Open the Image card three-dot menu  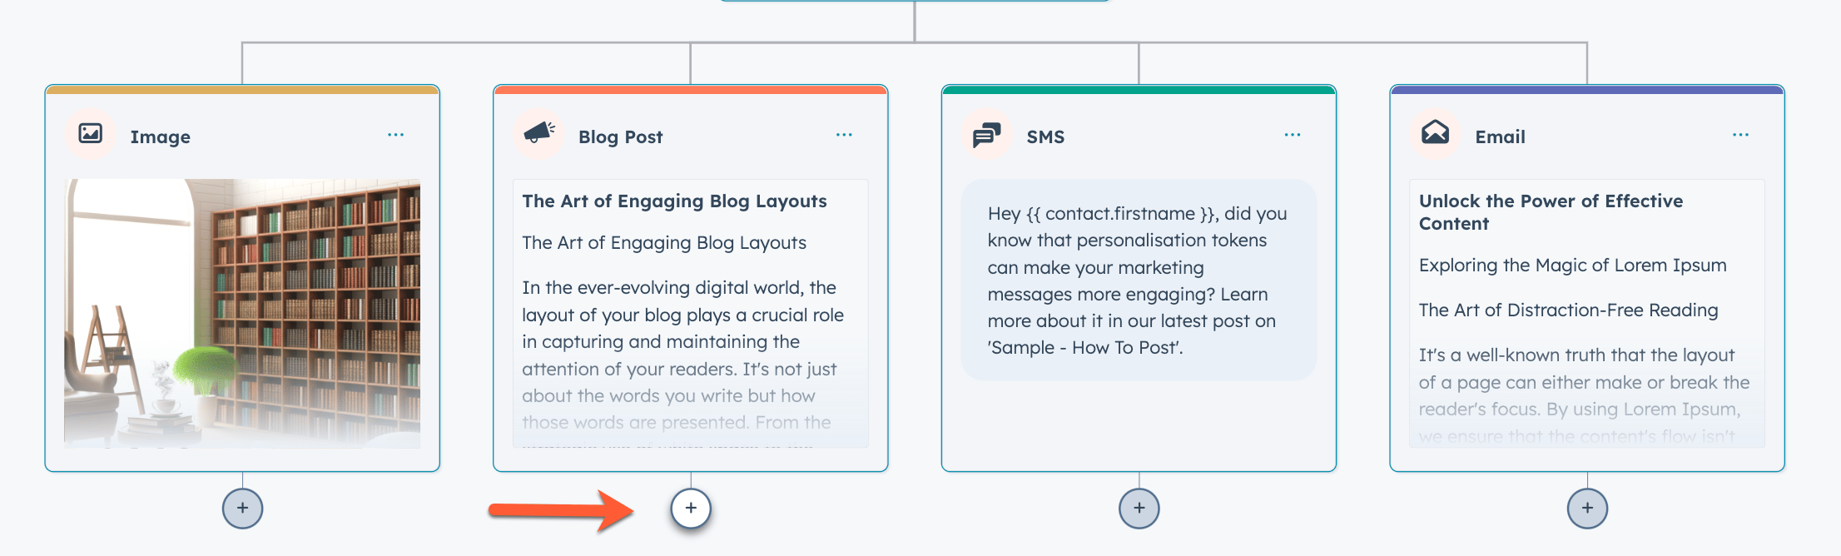coord(395,135)
